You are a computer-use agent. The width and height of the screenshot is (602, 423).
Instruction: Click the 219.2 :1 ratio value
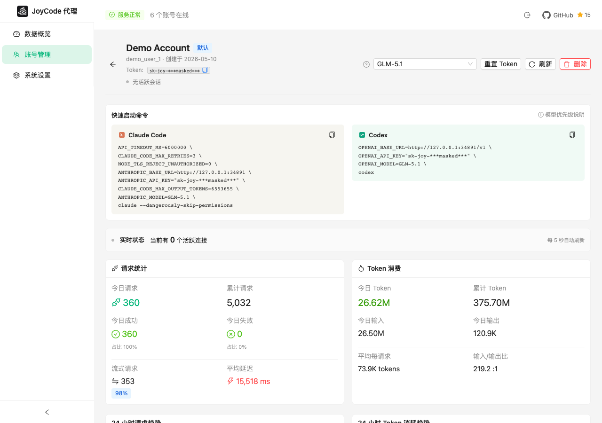pos(485,369)
